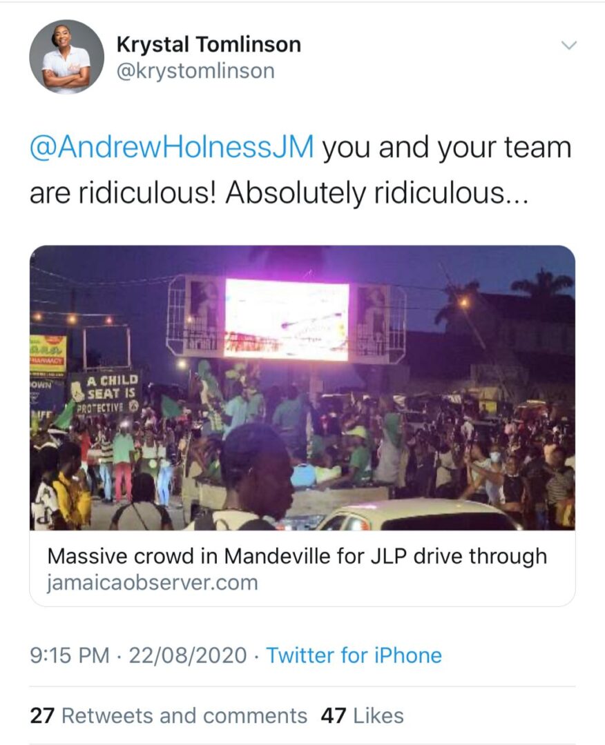View the 47 Likes list

pos(362,715)
